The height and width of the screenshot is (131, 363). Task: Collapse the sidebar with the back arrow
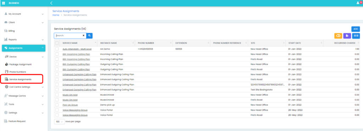51,3
